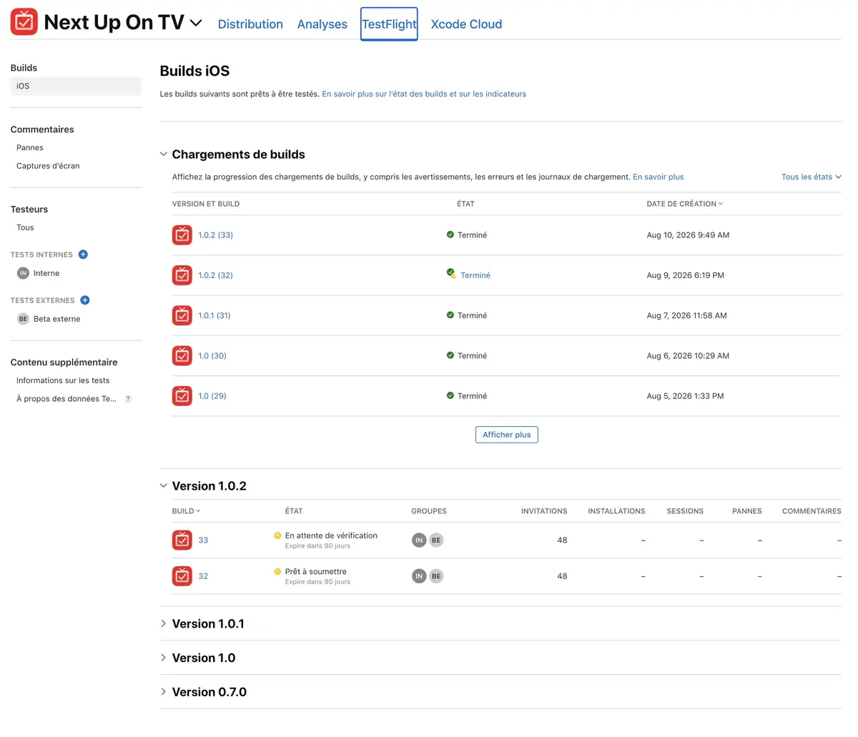The height and width of the screenshot is (737, 858).
Task: Go to the Xcode Cloud tab
Action: click(466, 24)
